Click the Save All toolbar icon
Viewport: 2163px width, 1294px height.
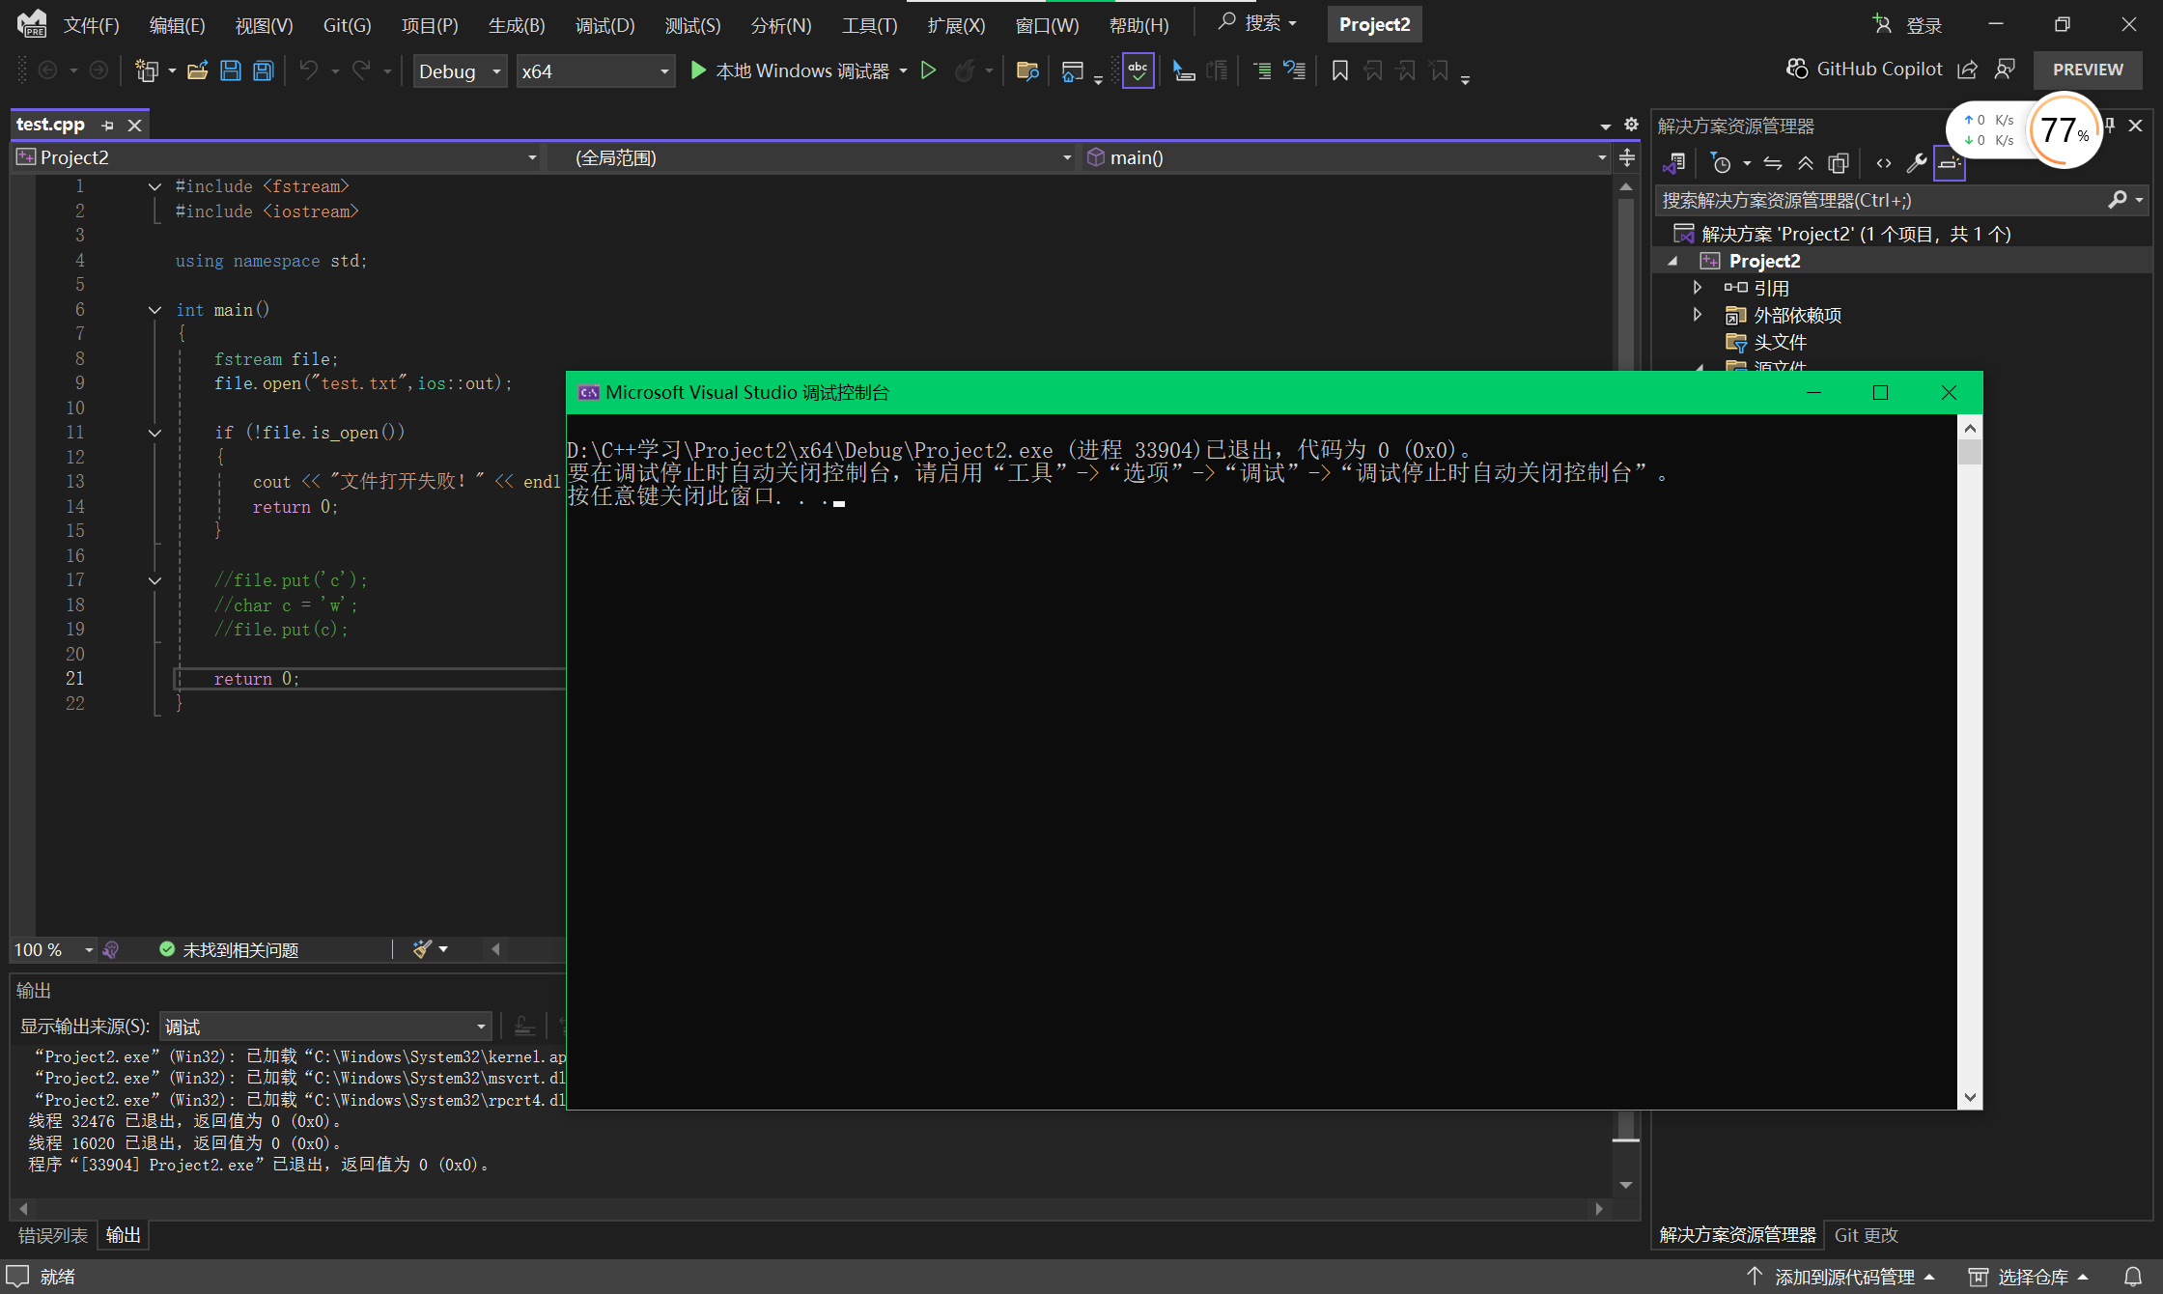coord(263,70)
